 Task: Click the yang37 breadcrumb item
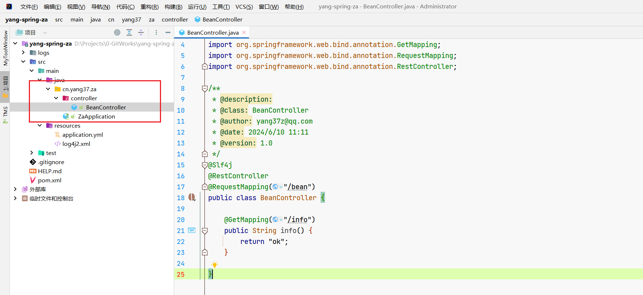pos(131,19)
